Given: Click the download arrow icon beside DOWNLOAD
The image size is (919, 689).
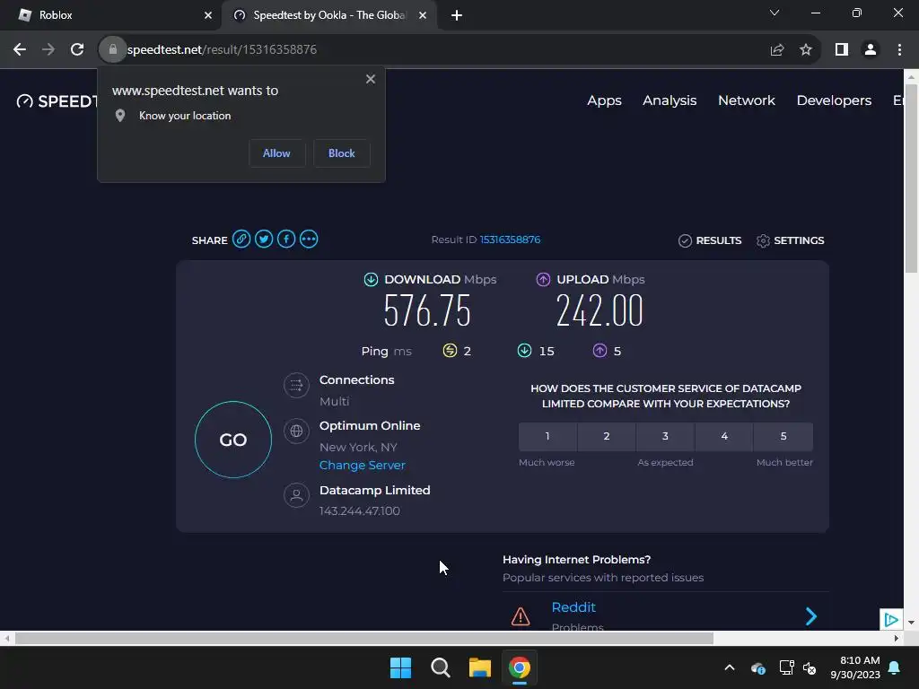Looking at the screenshot, I should 371,280.
